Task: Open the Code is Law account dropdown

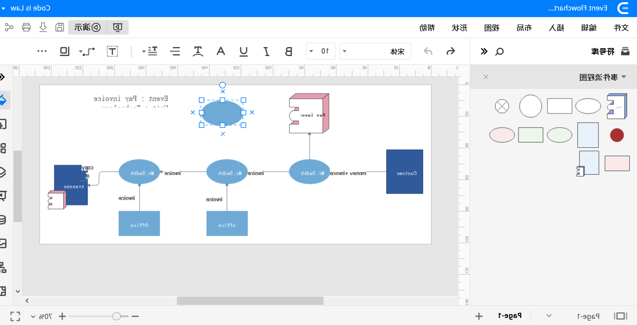Action: [x=25, y=8]
